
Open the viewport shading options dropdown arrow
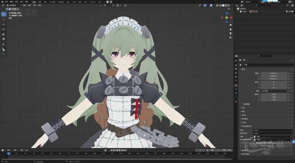pyautogui.click(x=231, y=5)
